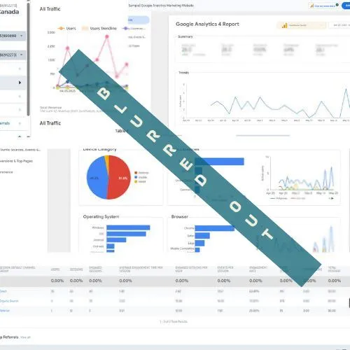Click View all next to Referrals

25,337
